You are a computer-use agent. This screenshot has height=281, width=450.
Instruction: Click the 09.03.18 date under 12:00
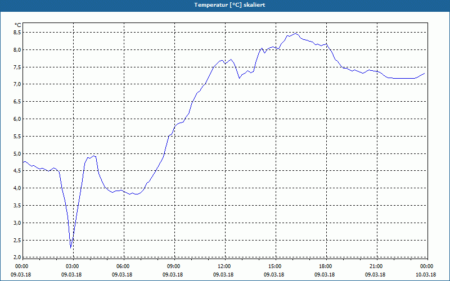pos(223,275)
